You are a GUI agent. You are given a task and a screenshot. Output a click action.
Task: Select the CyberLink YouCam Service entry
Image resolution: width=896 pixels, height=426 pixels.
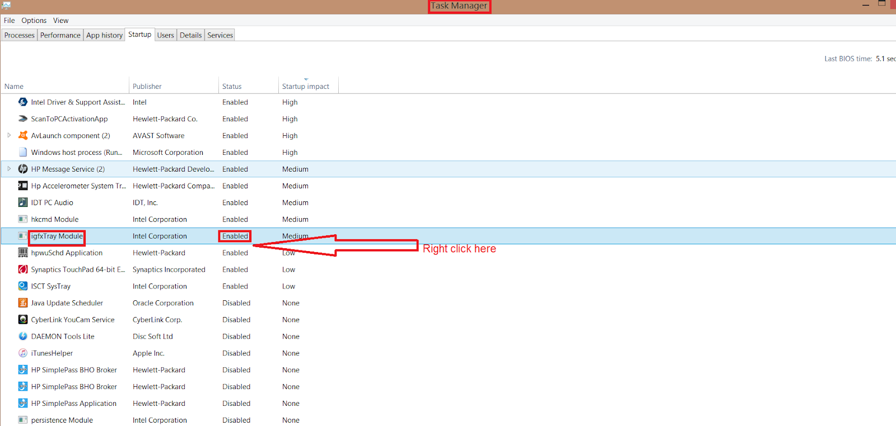(x=73, y=319)
